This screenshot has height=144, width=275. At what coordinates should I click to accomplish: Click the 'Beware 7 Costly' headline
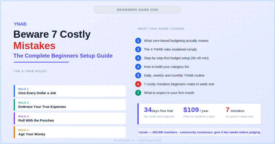(52, 34)
